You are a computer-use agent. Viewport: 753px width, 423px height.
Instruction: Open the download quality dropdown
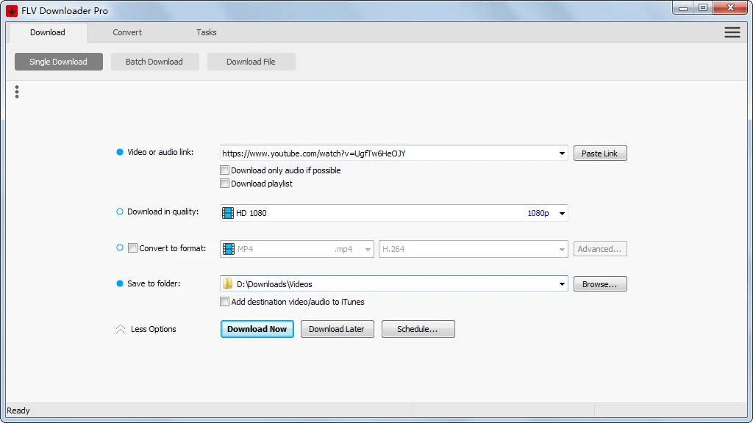[x=561, y=213]
